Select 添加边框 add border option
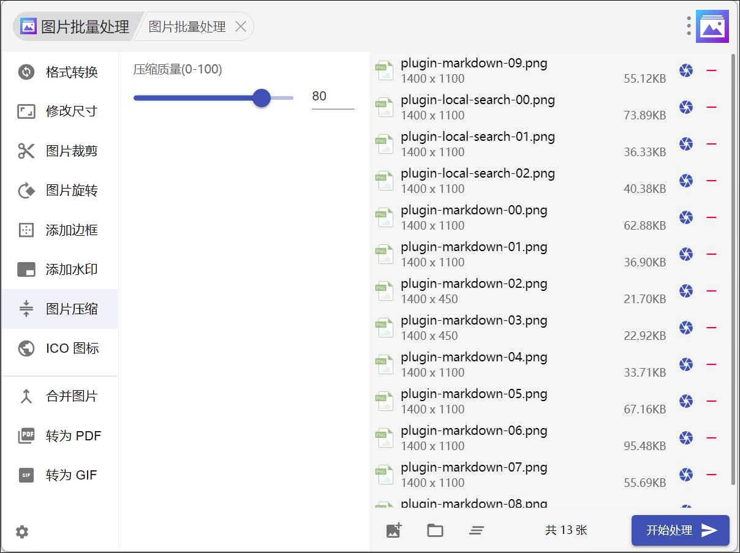The height and width of the screenshot is (553, 740). click(59, 230)
